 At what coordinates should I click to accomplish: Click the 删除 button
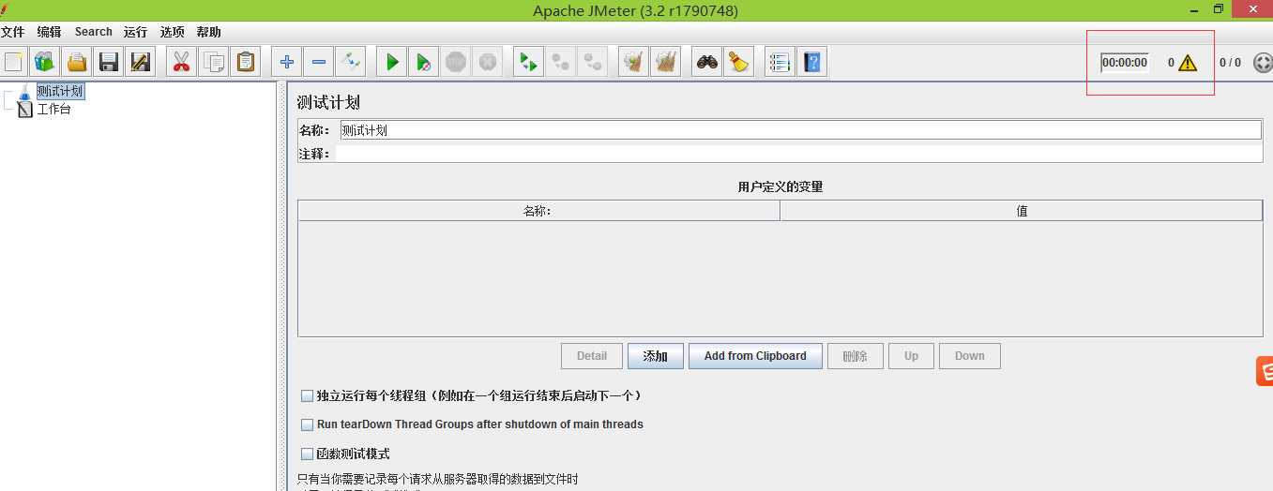(x=856, y=356)
